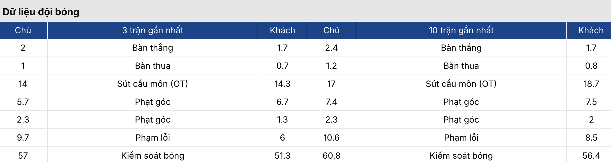611x162 pixels.
Task: Click the "Dữ liệu đội bóng" section title
Action: 41,12
